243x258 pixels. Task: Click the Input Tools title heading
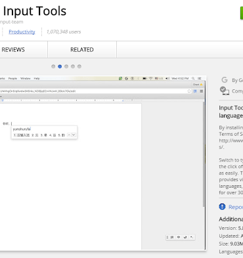[x=35, y=11]
